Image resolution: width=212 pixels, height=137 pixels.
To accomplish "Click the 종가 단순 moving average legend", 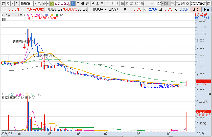I will click(34, 15).
